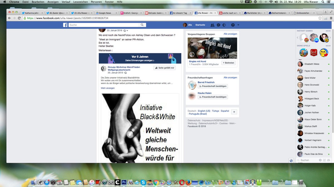The width and height of the screenshot is (334, 187).
Task: Open chat with Hildegard Beck
Action: click(313, 99)
